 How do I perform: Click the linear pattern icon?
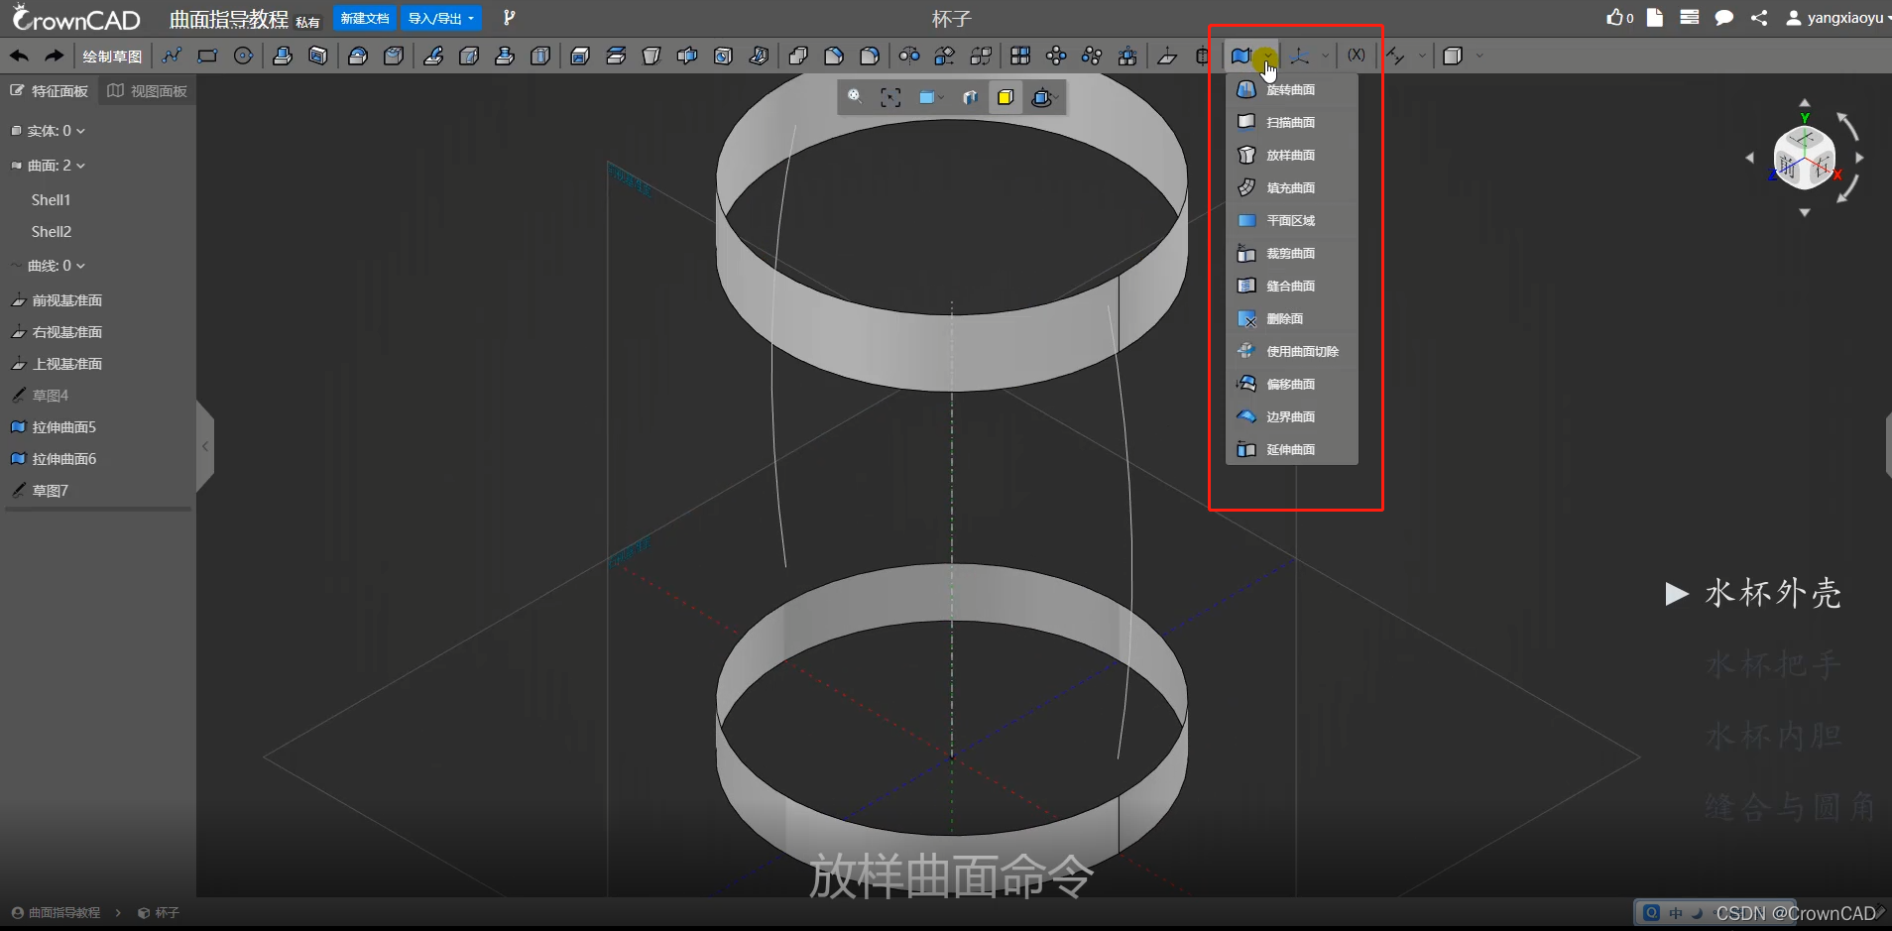[1020, 56]
